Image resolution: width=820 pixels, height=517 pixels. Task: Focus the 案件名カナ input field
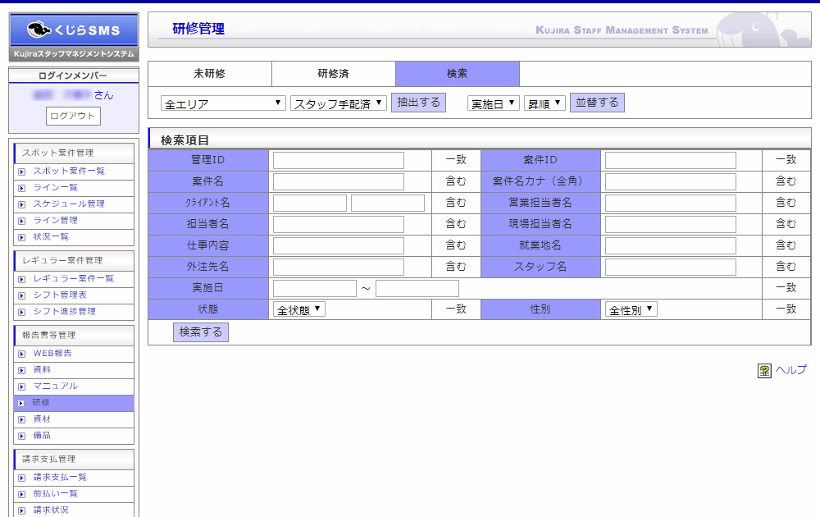[x=671, y=181]
